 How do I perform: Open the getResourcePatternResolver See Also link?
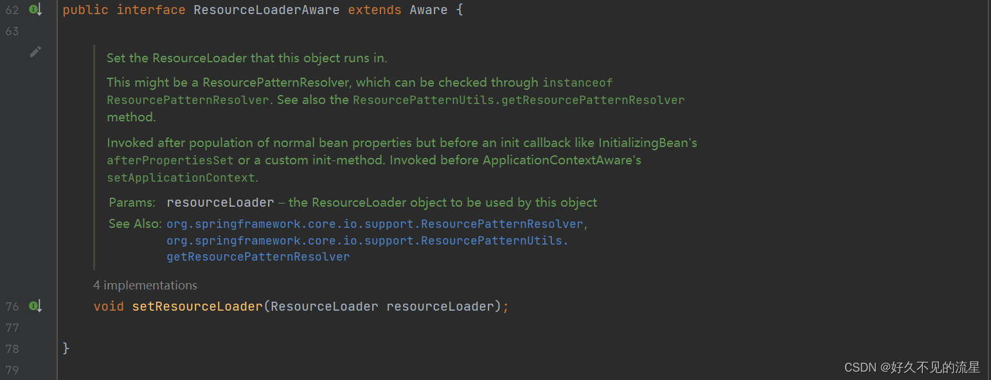(x=258, y=256)
